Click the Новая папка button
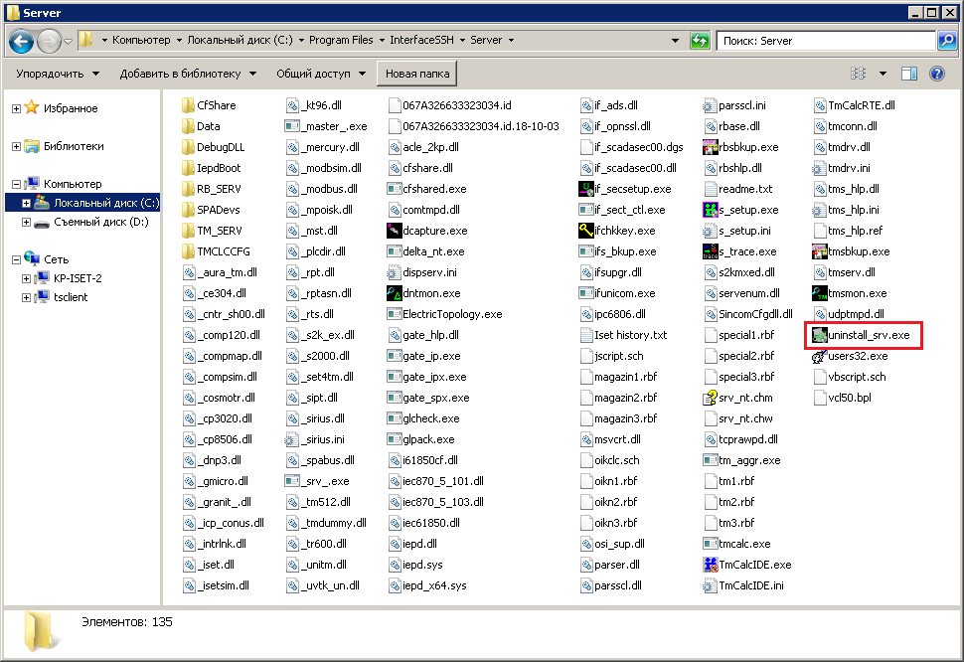 click(x=416, y=74)
